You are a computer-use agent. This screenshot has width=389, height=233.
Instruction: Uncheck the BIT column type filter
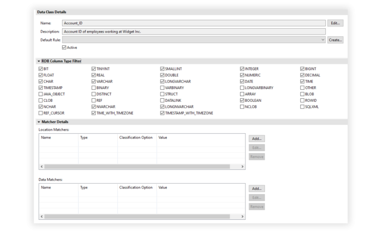click(x=40, y=69)
